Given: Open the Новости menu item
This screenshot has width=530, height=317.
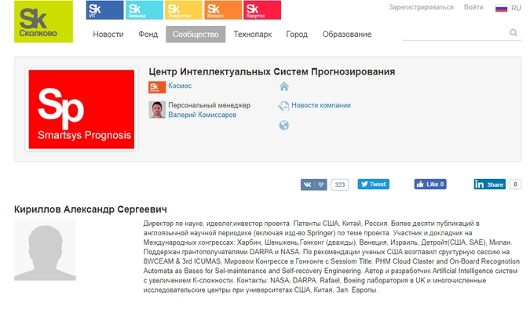Looking at the screenshot, I should [108, 35].
